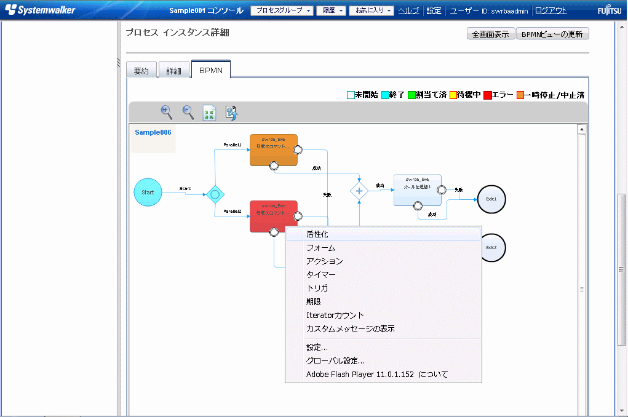Screen dimensions: 628x417
Task: Click the refresh diagram toolbar icon
Action: point(231,113)
